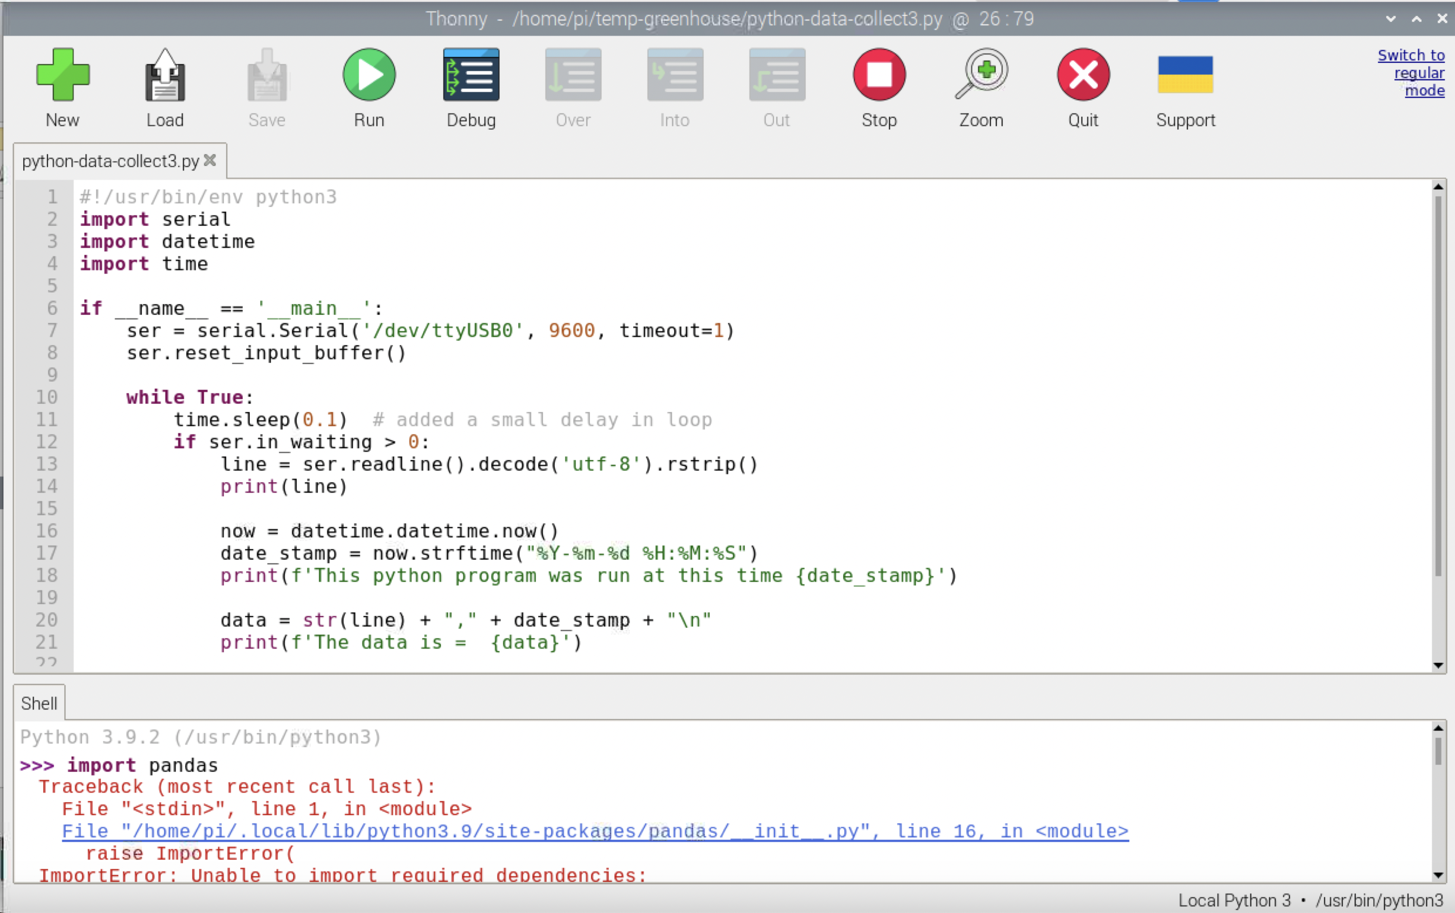
Task: Click the Support Ukraine flag icon
Action: coord(1185,75)
